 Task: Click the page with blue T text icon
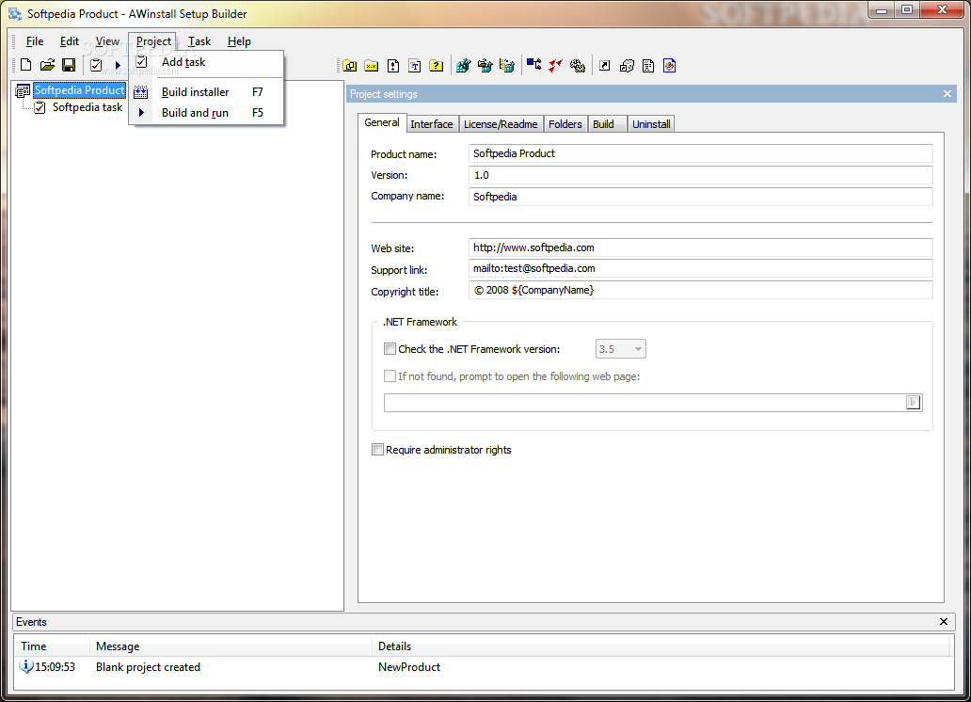[415, 66]
